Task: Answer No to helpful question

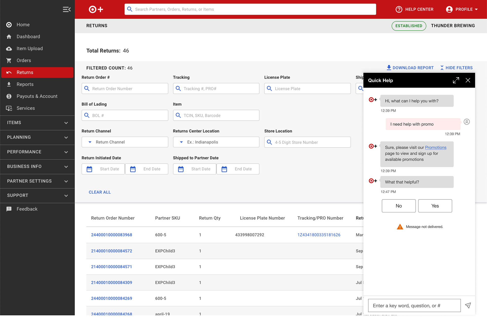Action: (398, 206)
